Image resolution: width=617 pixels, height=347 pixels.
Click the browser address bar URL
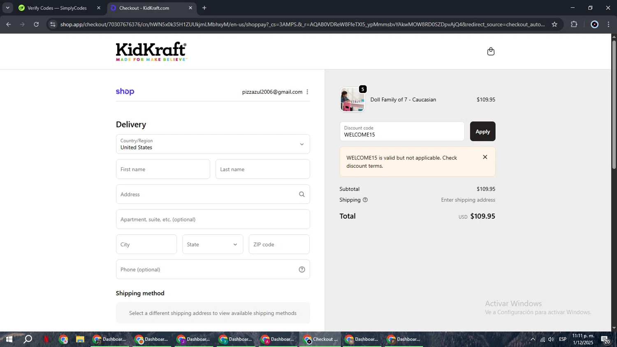click(302, 24)
